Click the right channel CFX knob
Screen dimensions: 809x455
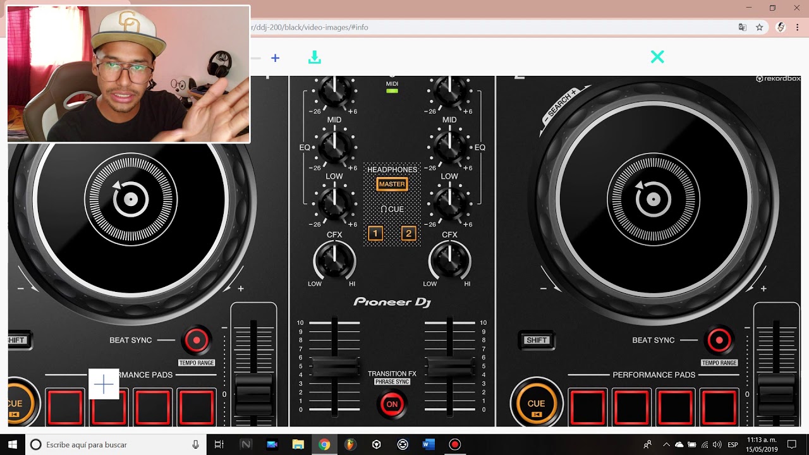click(449, 260)
